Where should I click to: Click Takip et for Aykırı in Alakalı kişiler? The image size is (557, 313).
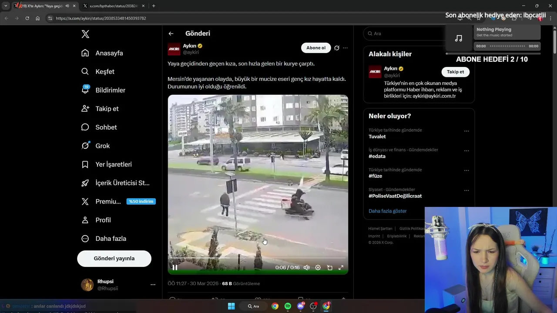(455, 72)
